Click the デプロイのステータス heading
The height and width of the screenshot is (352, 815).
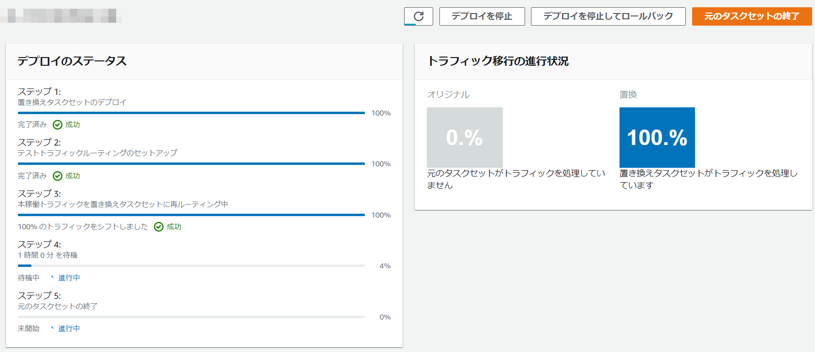click(x=72, y=61)
